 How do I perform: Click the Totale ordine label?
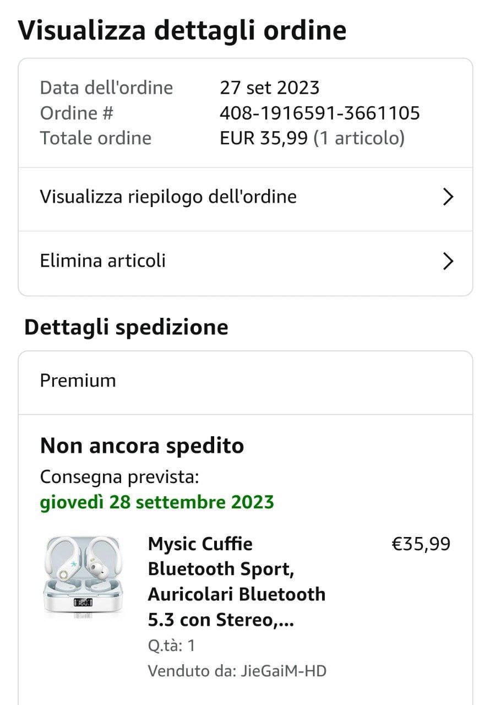(x=96, y=138)
